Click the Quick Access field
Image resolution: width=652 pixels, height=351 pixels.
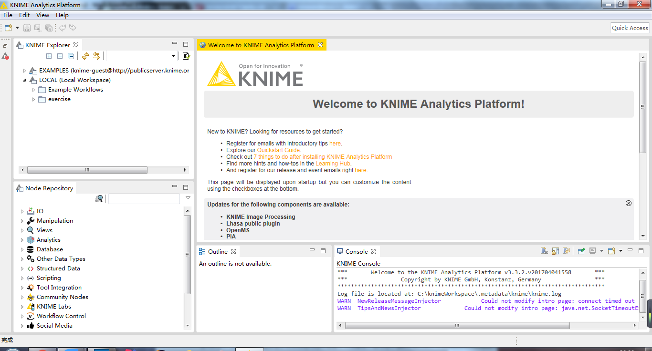tap(630, 28)
